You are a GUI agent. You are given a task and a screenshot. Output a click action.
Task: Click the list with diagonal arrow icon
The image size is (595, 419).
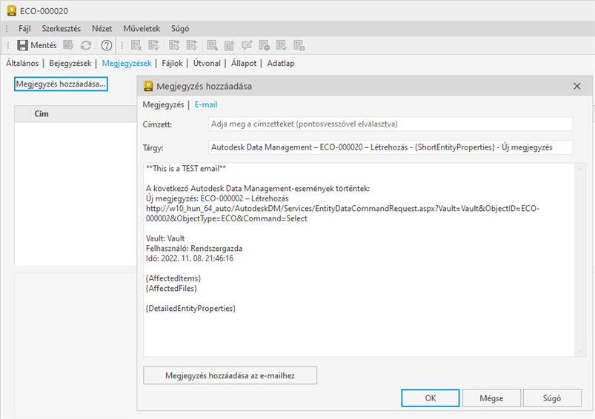(x=212, y=45)
